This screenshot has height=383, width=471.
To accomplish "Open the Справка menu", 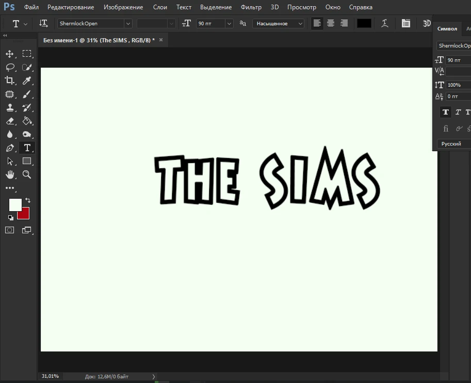I will coord(360,7).
